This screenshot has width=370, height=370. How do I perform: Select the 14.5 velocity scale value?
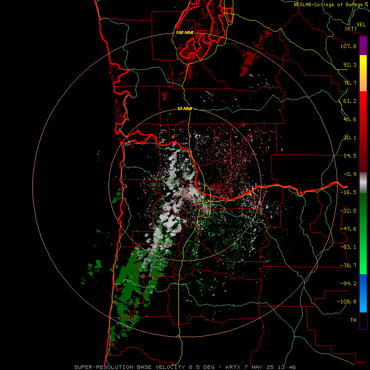pos(350,156)
